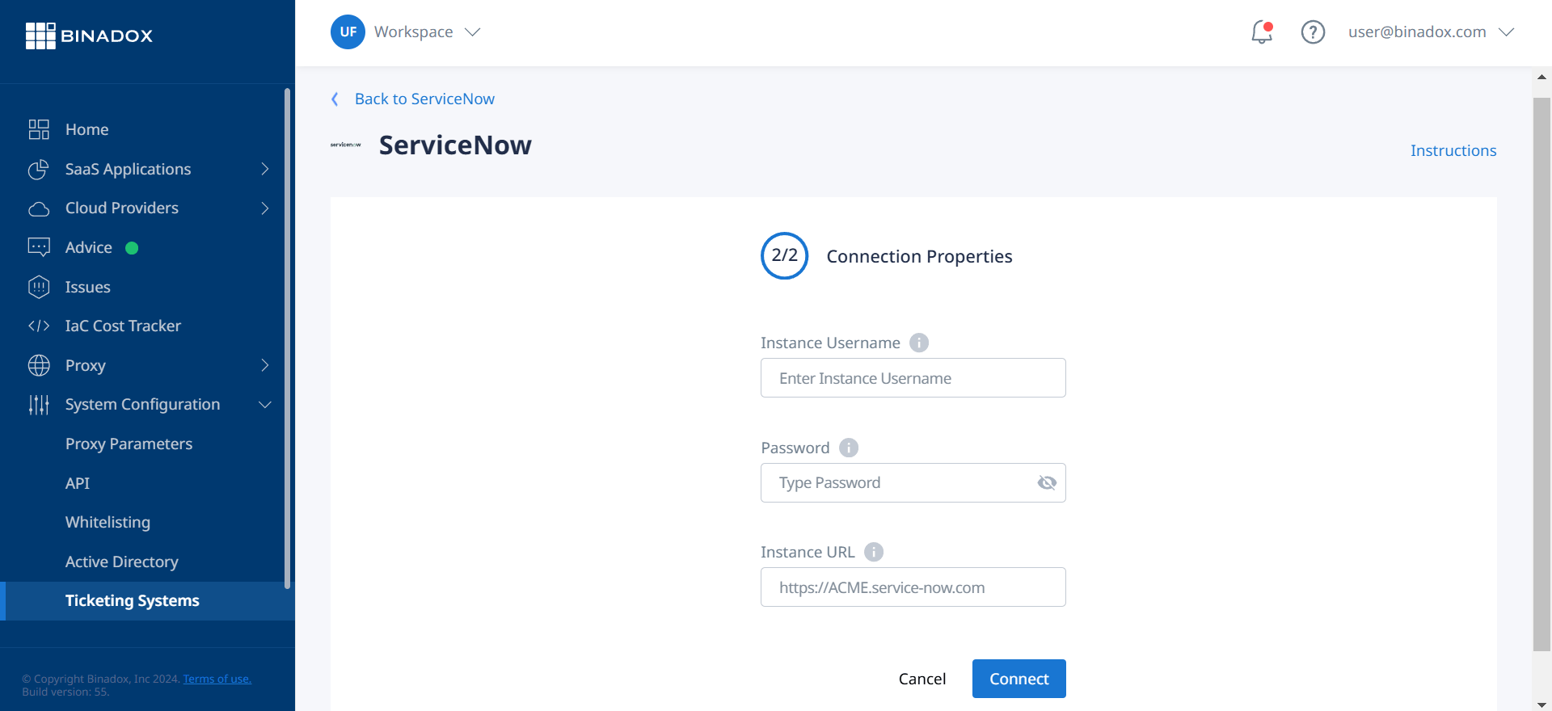1552x711 pixels.
Task: Click the back arrow chevron
Action: (x=335, y=99)
